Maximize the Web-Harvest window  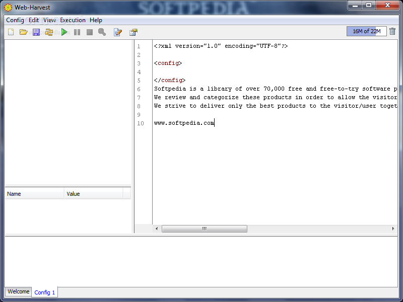pyautogui.click(x=369, y=5)
